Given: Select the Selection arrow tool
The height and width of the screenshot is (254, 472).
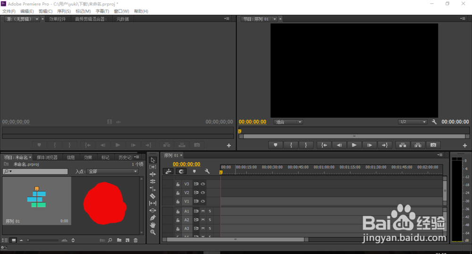Looking at the screenshot, I should [x=152, y=160].
